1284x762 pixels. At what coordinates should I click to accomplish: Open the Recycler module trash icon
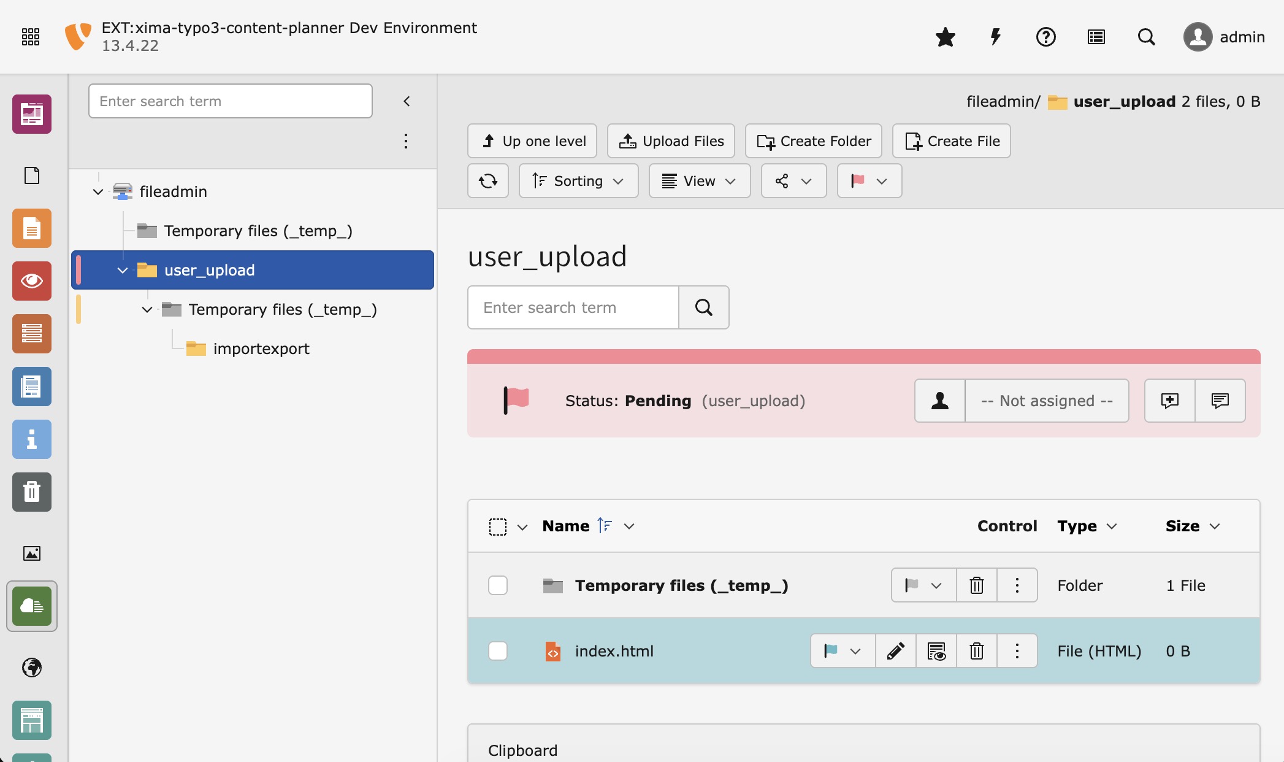(x=31, y=491)
